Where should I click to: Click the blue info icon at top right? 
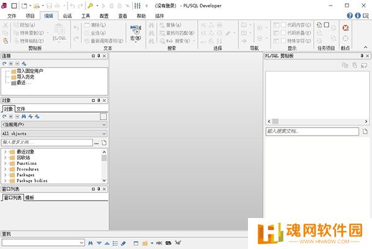pos(358,15)
